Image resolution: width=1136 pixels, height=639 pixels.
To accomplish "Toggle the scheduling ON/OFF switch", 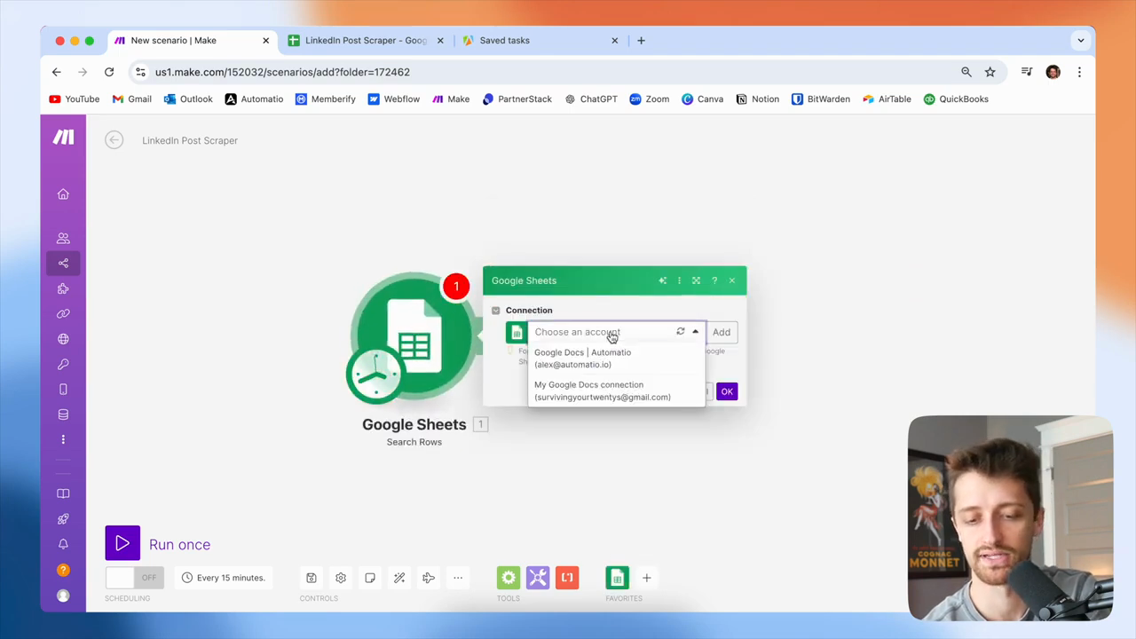I will (x=134, y=578).
